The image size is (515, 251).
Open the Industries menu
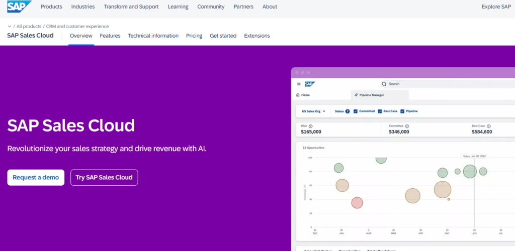[x=83, y=7]
